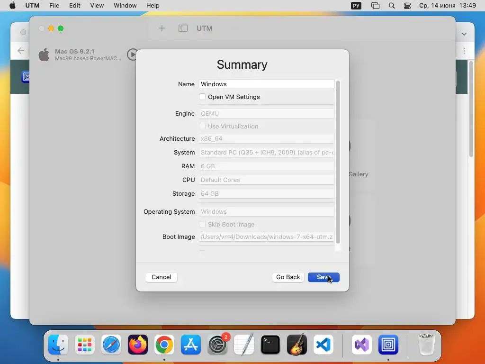The image size is (485, 364).
Task: Click the green zoom button of UTM window
Action: click(x=61, y=28)
